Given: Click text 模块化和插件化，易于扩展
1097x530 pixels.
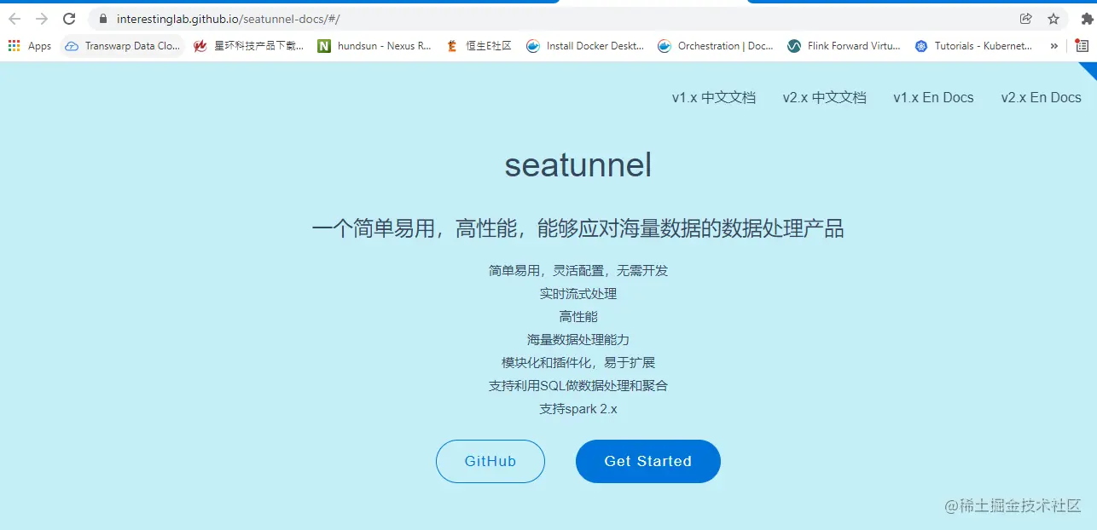Looking at the screenshot, I should (578, 362).
